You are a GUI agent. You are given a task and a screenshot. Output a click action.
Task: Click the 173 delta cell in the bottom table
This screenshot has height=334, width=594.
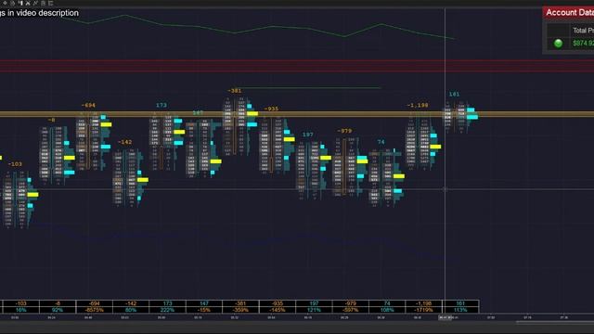[x=167, y=303]
